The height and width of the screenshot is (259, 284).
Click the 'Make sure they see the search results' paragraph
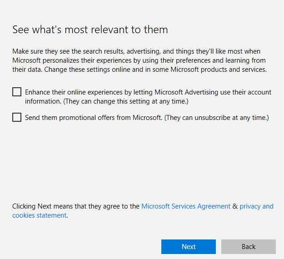coord(140,60)
